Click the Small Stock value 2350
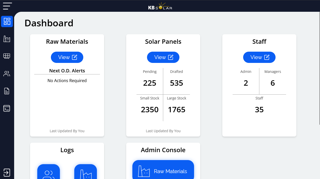 pos(150,110)
